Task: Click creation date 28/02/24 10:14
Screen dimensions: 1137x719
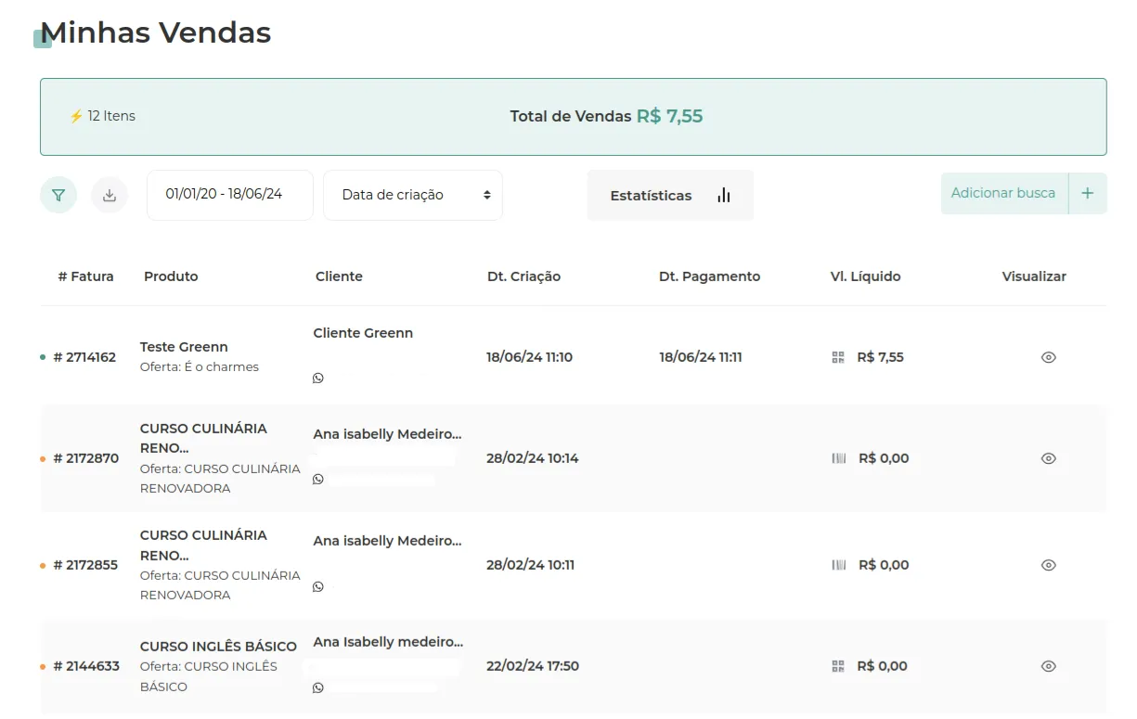Action: [532, 458]
